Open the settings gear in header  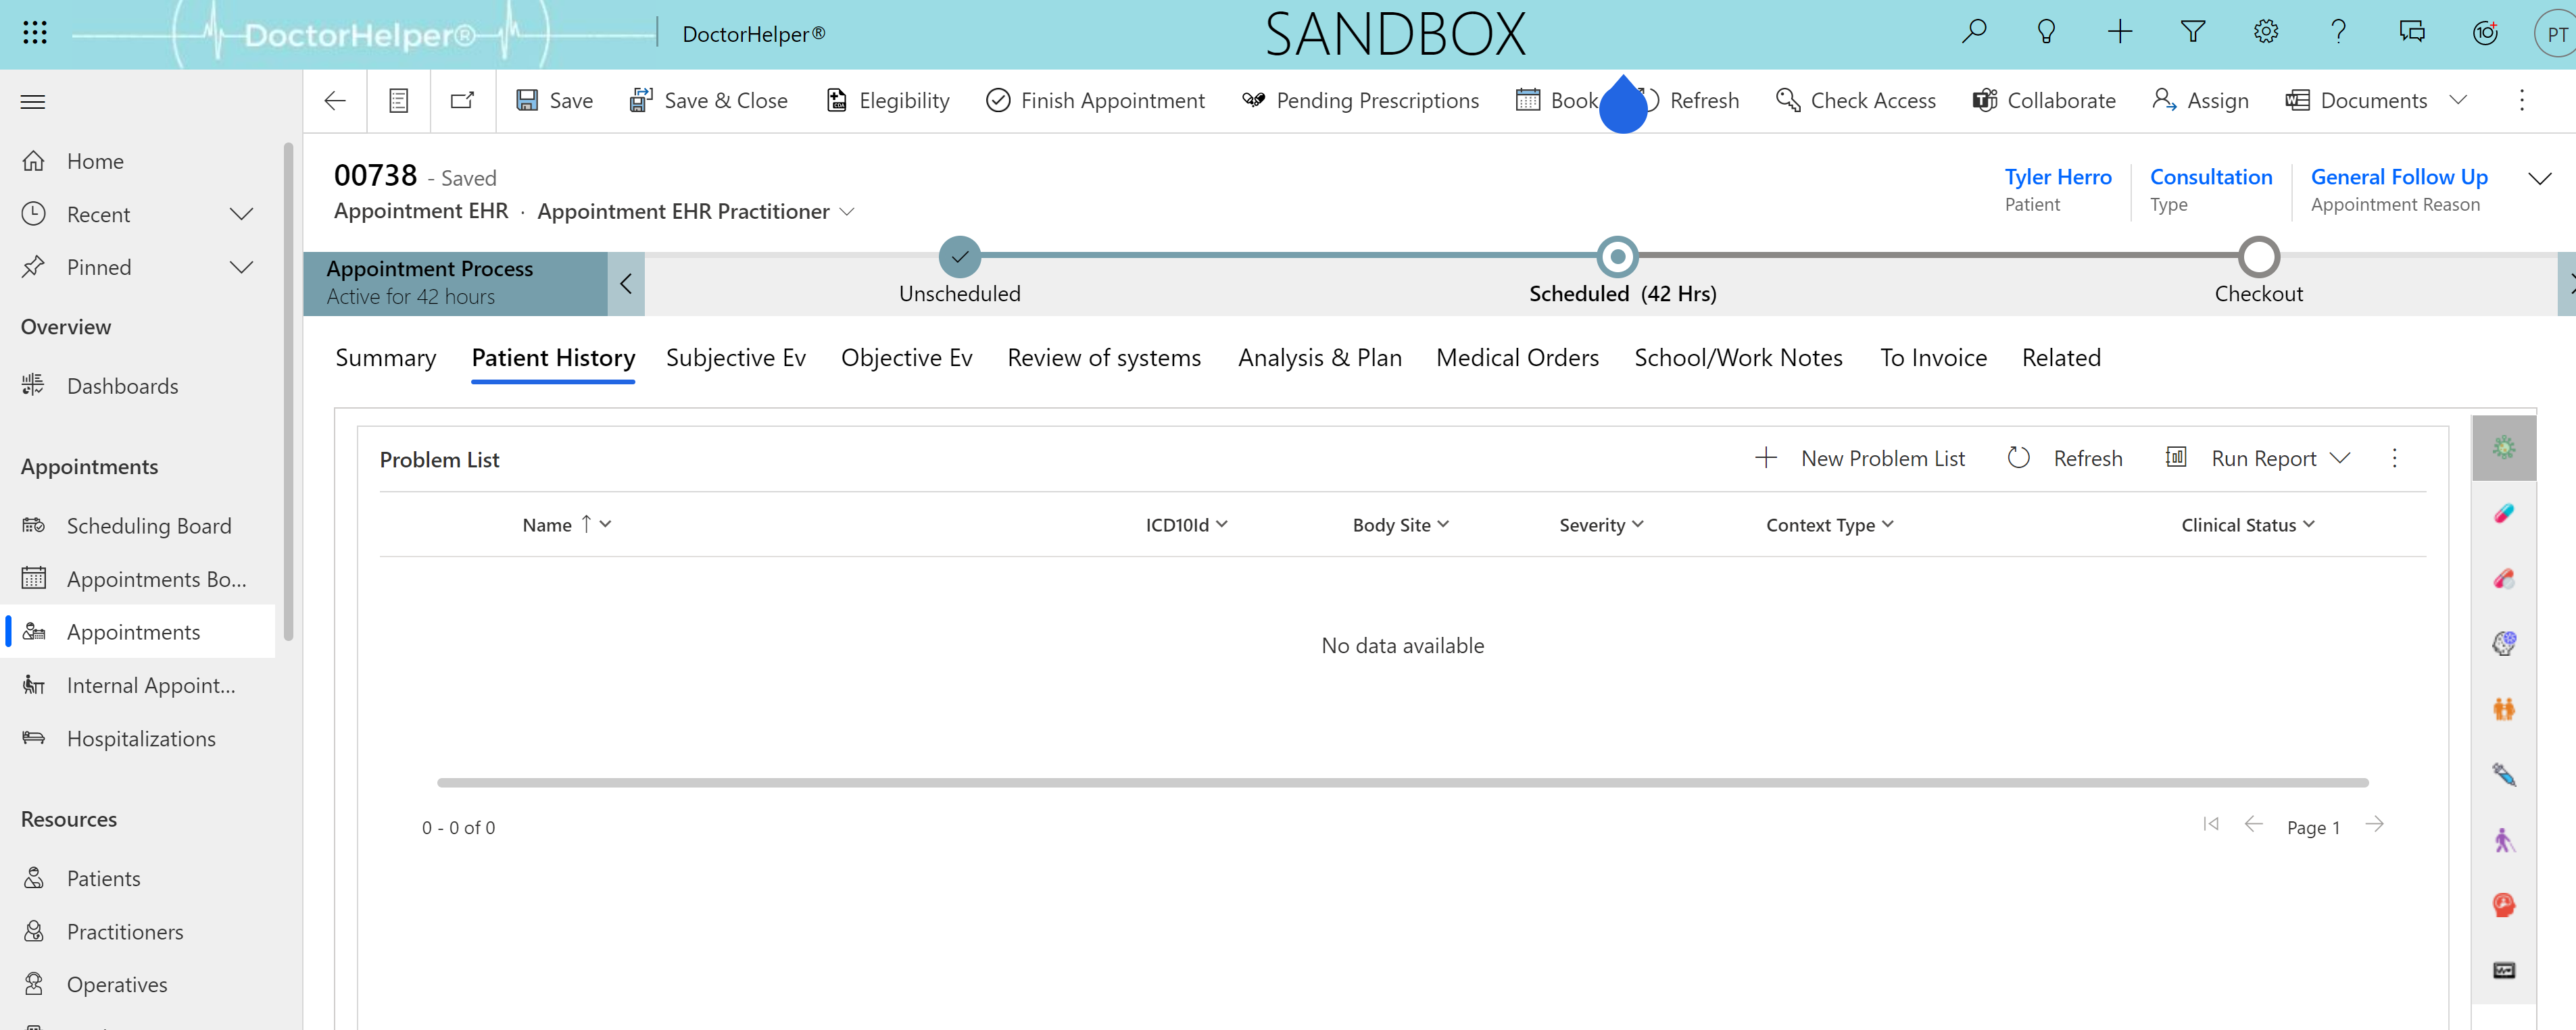click(x=2265, y=33)
